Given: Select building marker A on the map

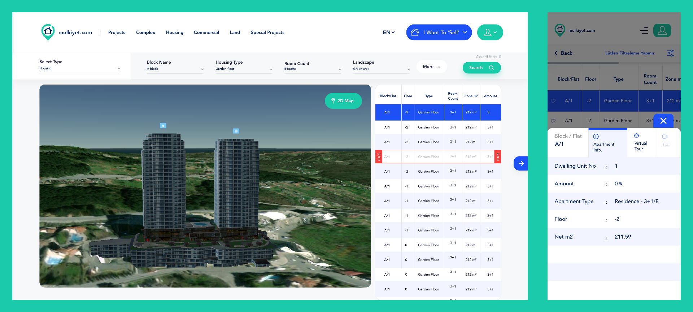Looking at the screenshot, I should tap(163, 126).
